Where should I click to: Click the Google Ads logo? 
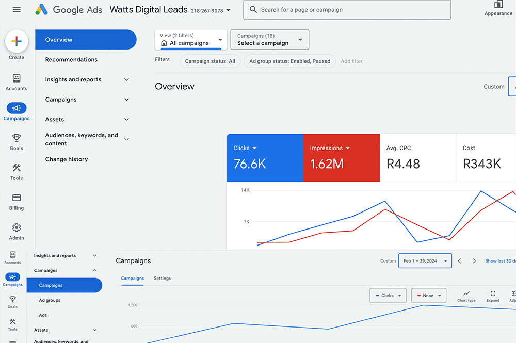69,10
